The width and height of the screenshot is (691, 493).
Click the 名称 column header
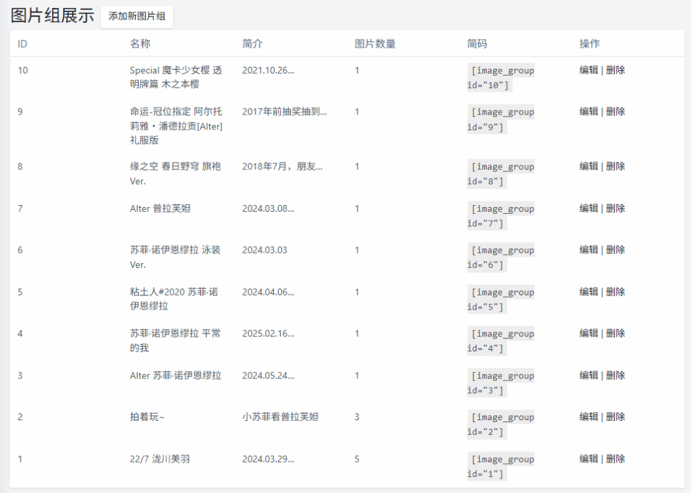coord(140,44)
